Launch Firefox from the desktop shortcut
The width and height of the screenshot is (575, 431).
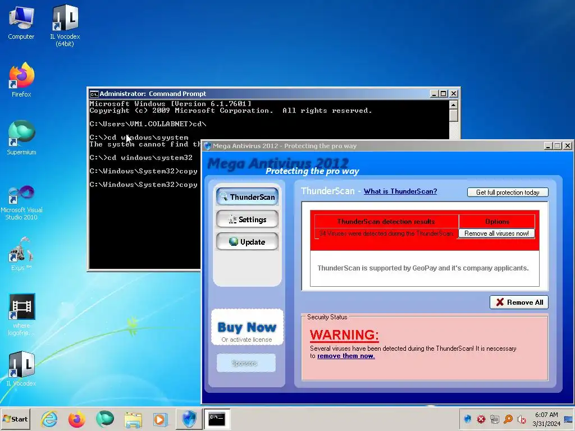21,80
